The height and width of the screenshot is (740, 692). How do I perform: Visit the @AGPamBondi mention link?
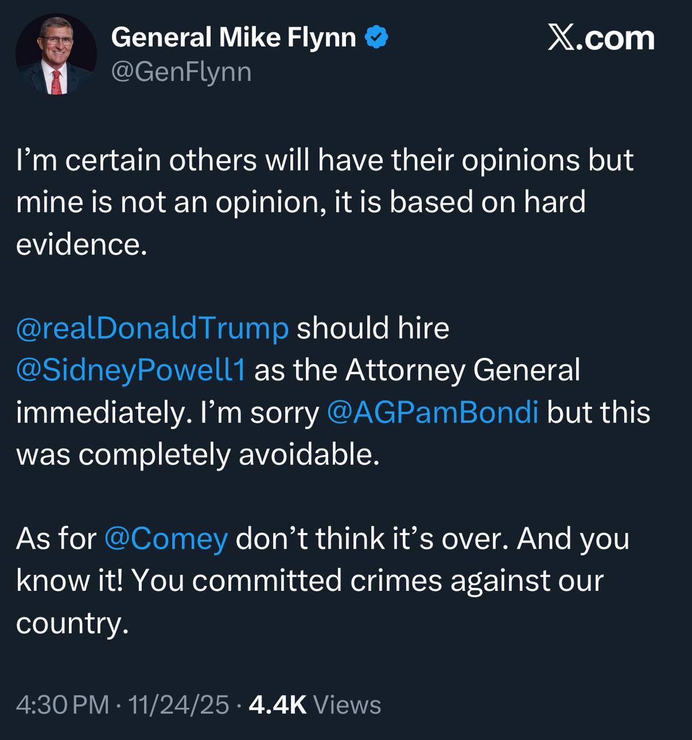pos(432,413)
